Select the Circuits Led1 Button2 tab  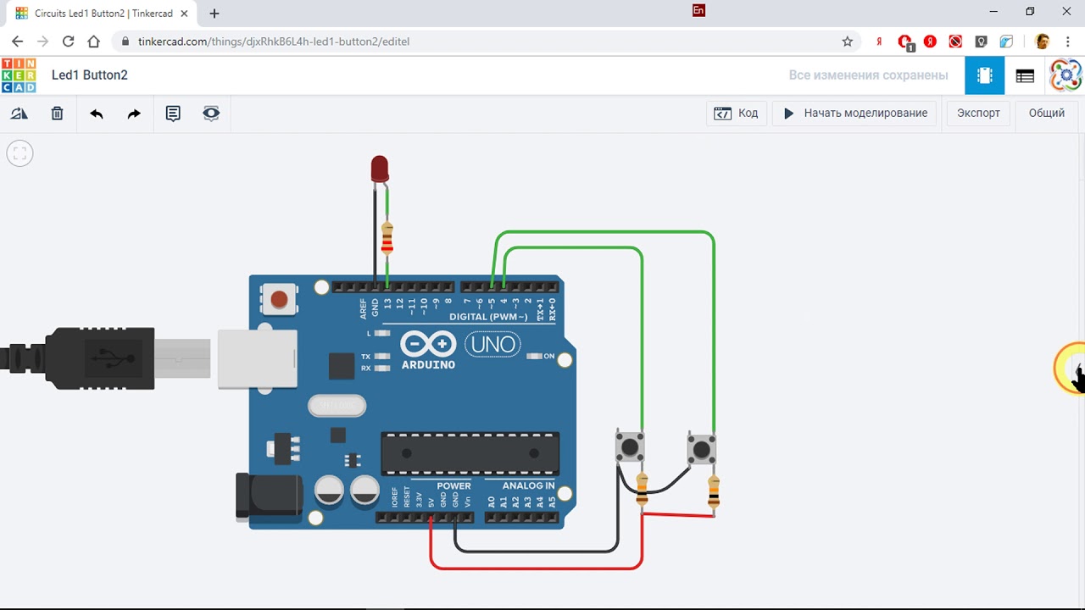(102, 14)
